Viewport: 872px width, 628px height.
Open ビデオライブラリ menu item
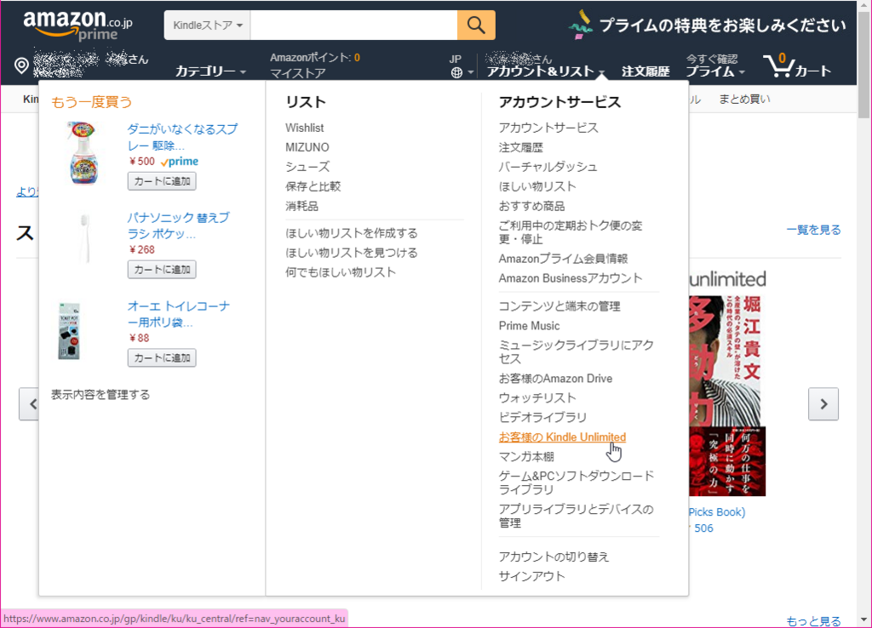tap(542, 417)
